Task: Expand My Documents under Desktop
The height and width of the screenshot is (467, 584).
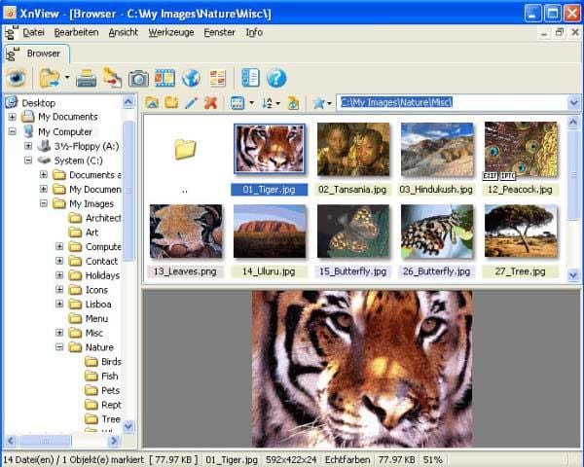Action: click(13, 117)
